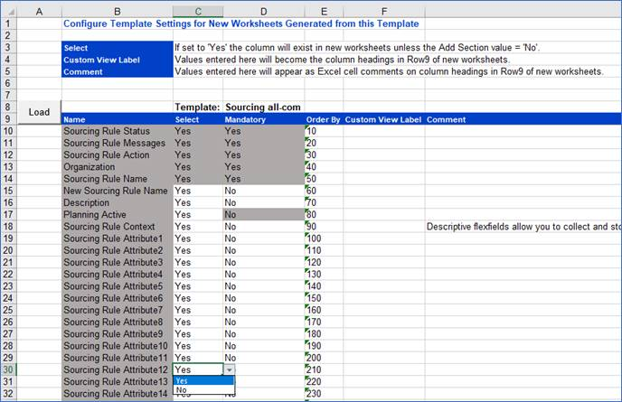Click the 'Sourcing Rule Attribute10' cell
The width and height of the screenshot is (622, 402).
pos(118,346)
